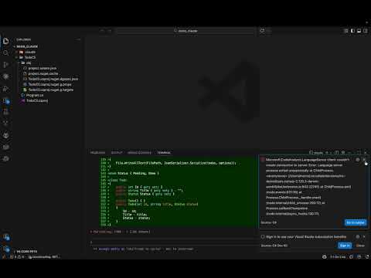Click the new terminal plus icon

(327, 153)
